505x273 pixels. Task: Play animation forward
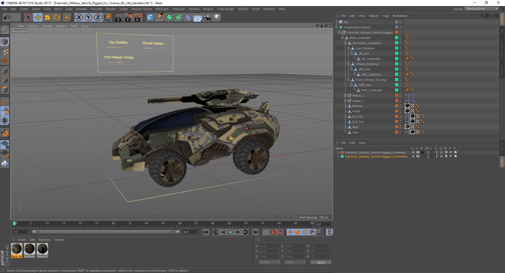pos(230,232)
